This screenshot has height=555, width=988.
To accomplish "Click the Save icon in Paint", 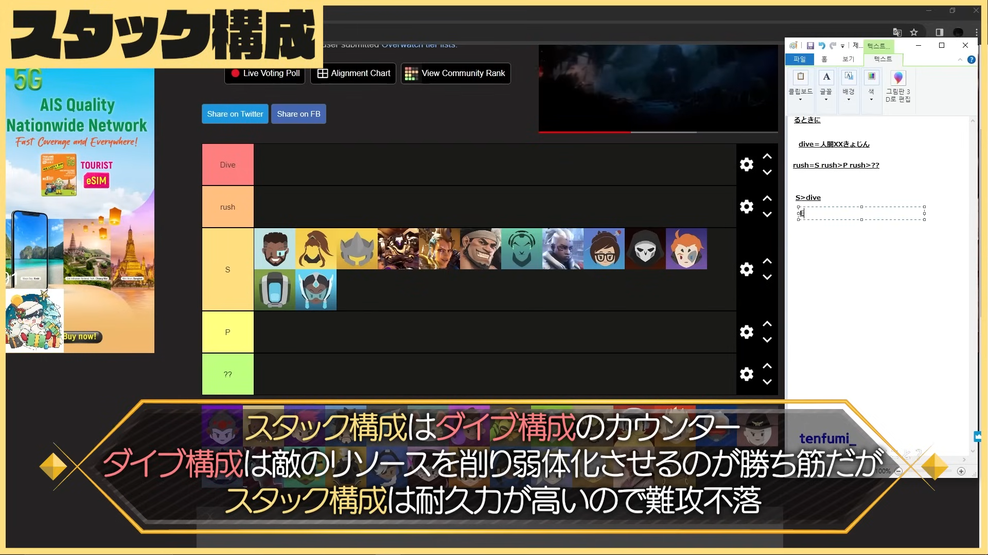I will [x=810, y=46].
